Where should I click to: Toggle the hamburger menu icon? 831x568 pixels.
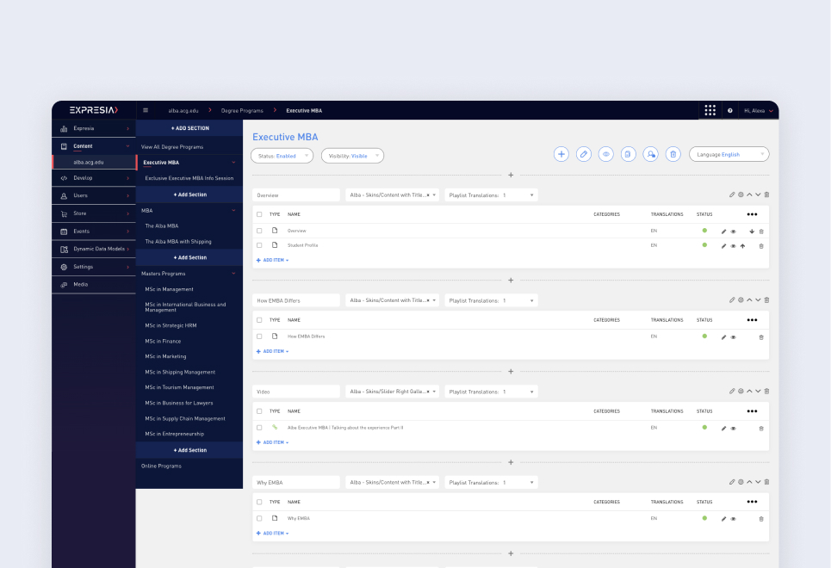click(x=146, y=110)
